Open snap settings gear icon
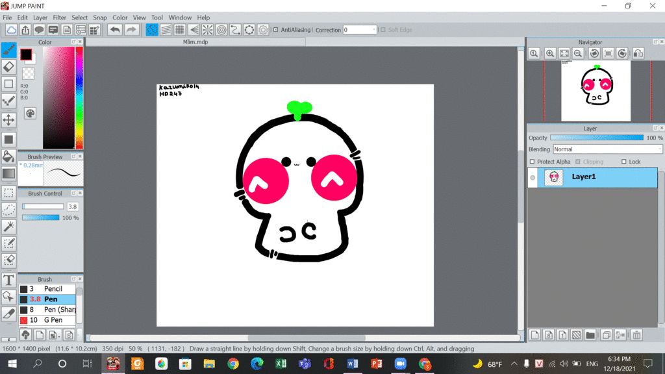 pos(264,30)
